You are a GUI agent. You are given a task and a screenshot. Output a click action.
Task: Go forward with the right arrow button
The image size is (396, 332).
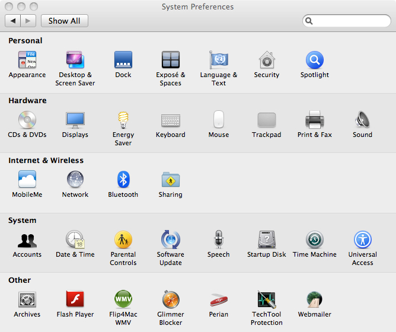28,21
